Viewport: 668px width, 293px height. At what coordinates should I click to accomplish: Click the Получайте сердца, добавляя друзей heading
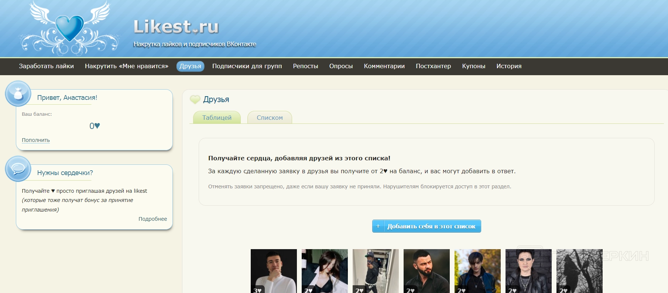pos(299,158)
